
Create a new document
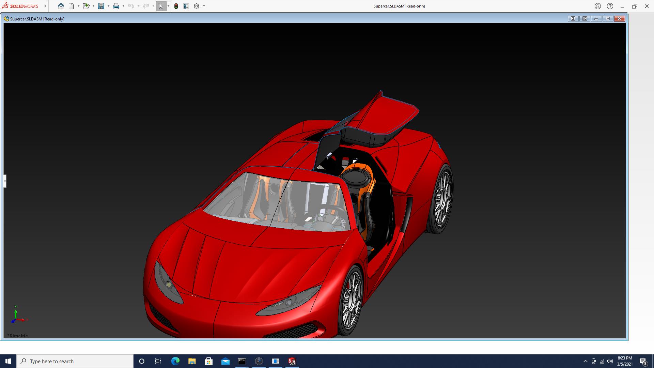click(71, 6)
